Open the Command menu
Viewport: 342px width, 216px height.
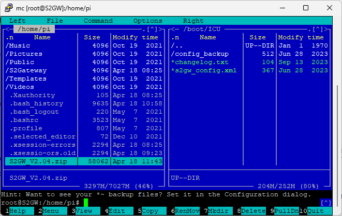[x=98, y=21]
